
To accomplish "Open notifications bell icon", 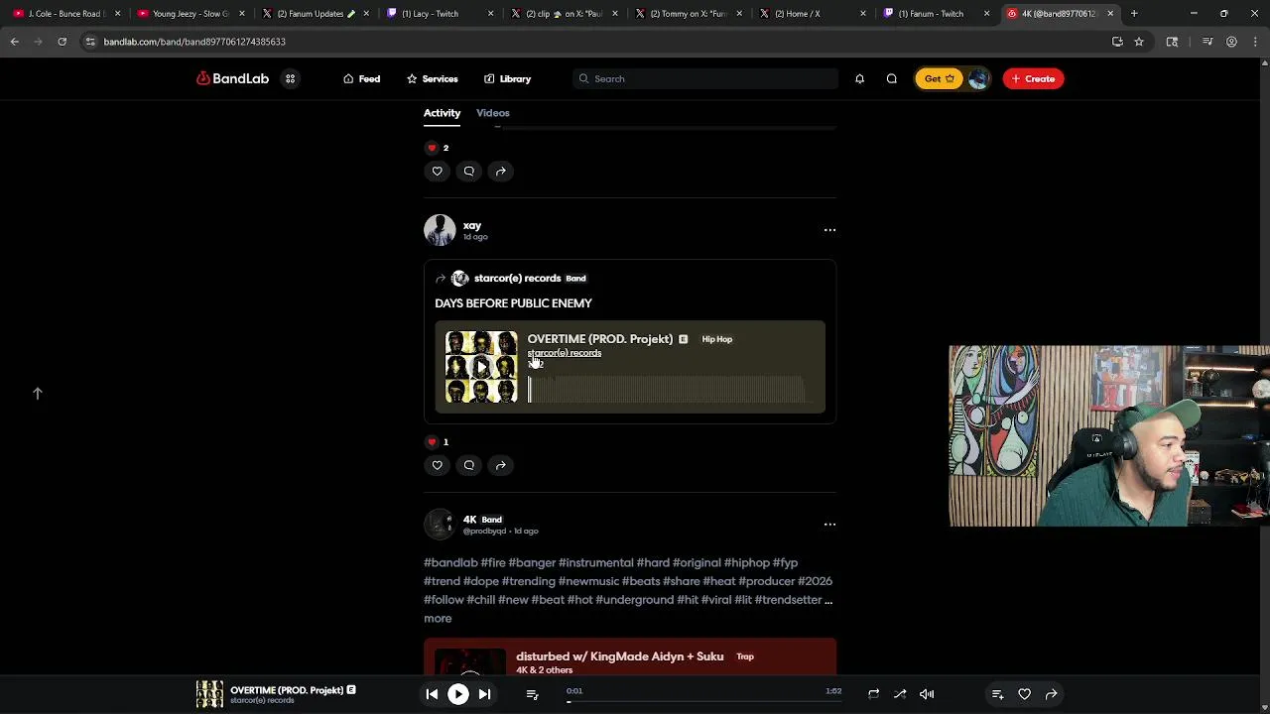I will tap(859, 78).
